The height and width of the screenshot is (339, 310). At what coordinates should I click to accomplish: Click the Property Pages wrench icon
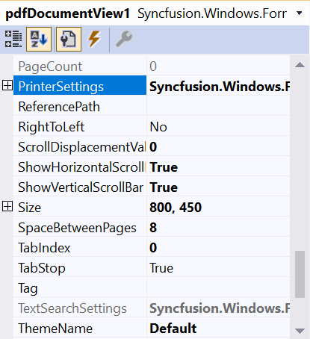tap(124, 39)
